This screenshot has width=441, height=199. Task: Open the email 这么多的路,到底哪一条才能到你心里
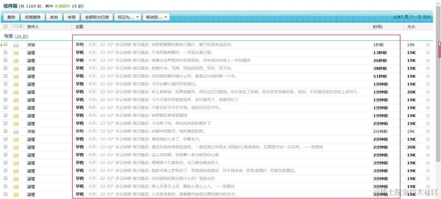147,155
